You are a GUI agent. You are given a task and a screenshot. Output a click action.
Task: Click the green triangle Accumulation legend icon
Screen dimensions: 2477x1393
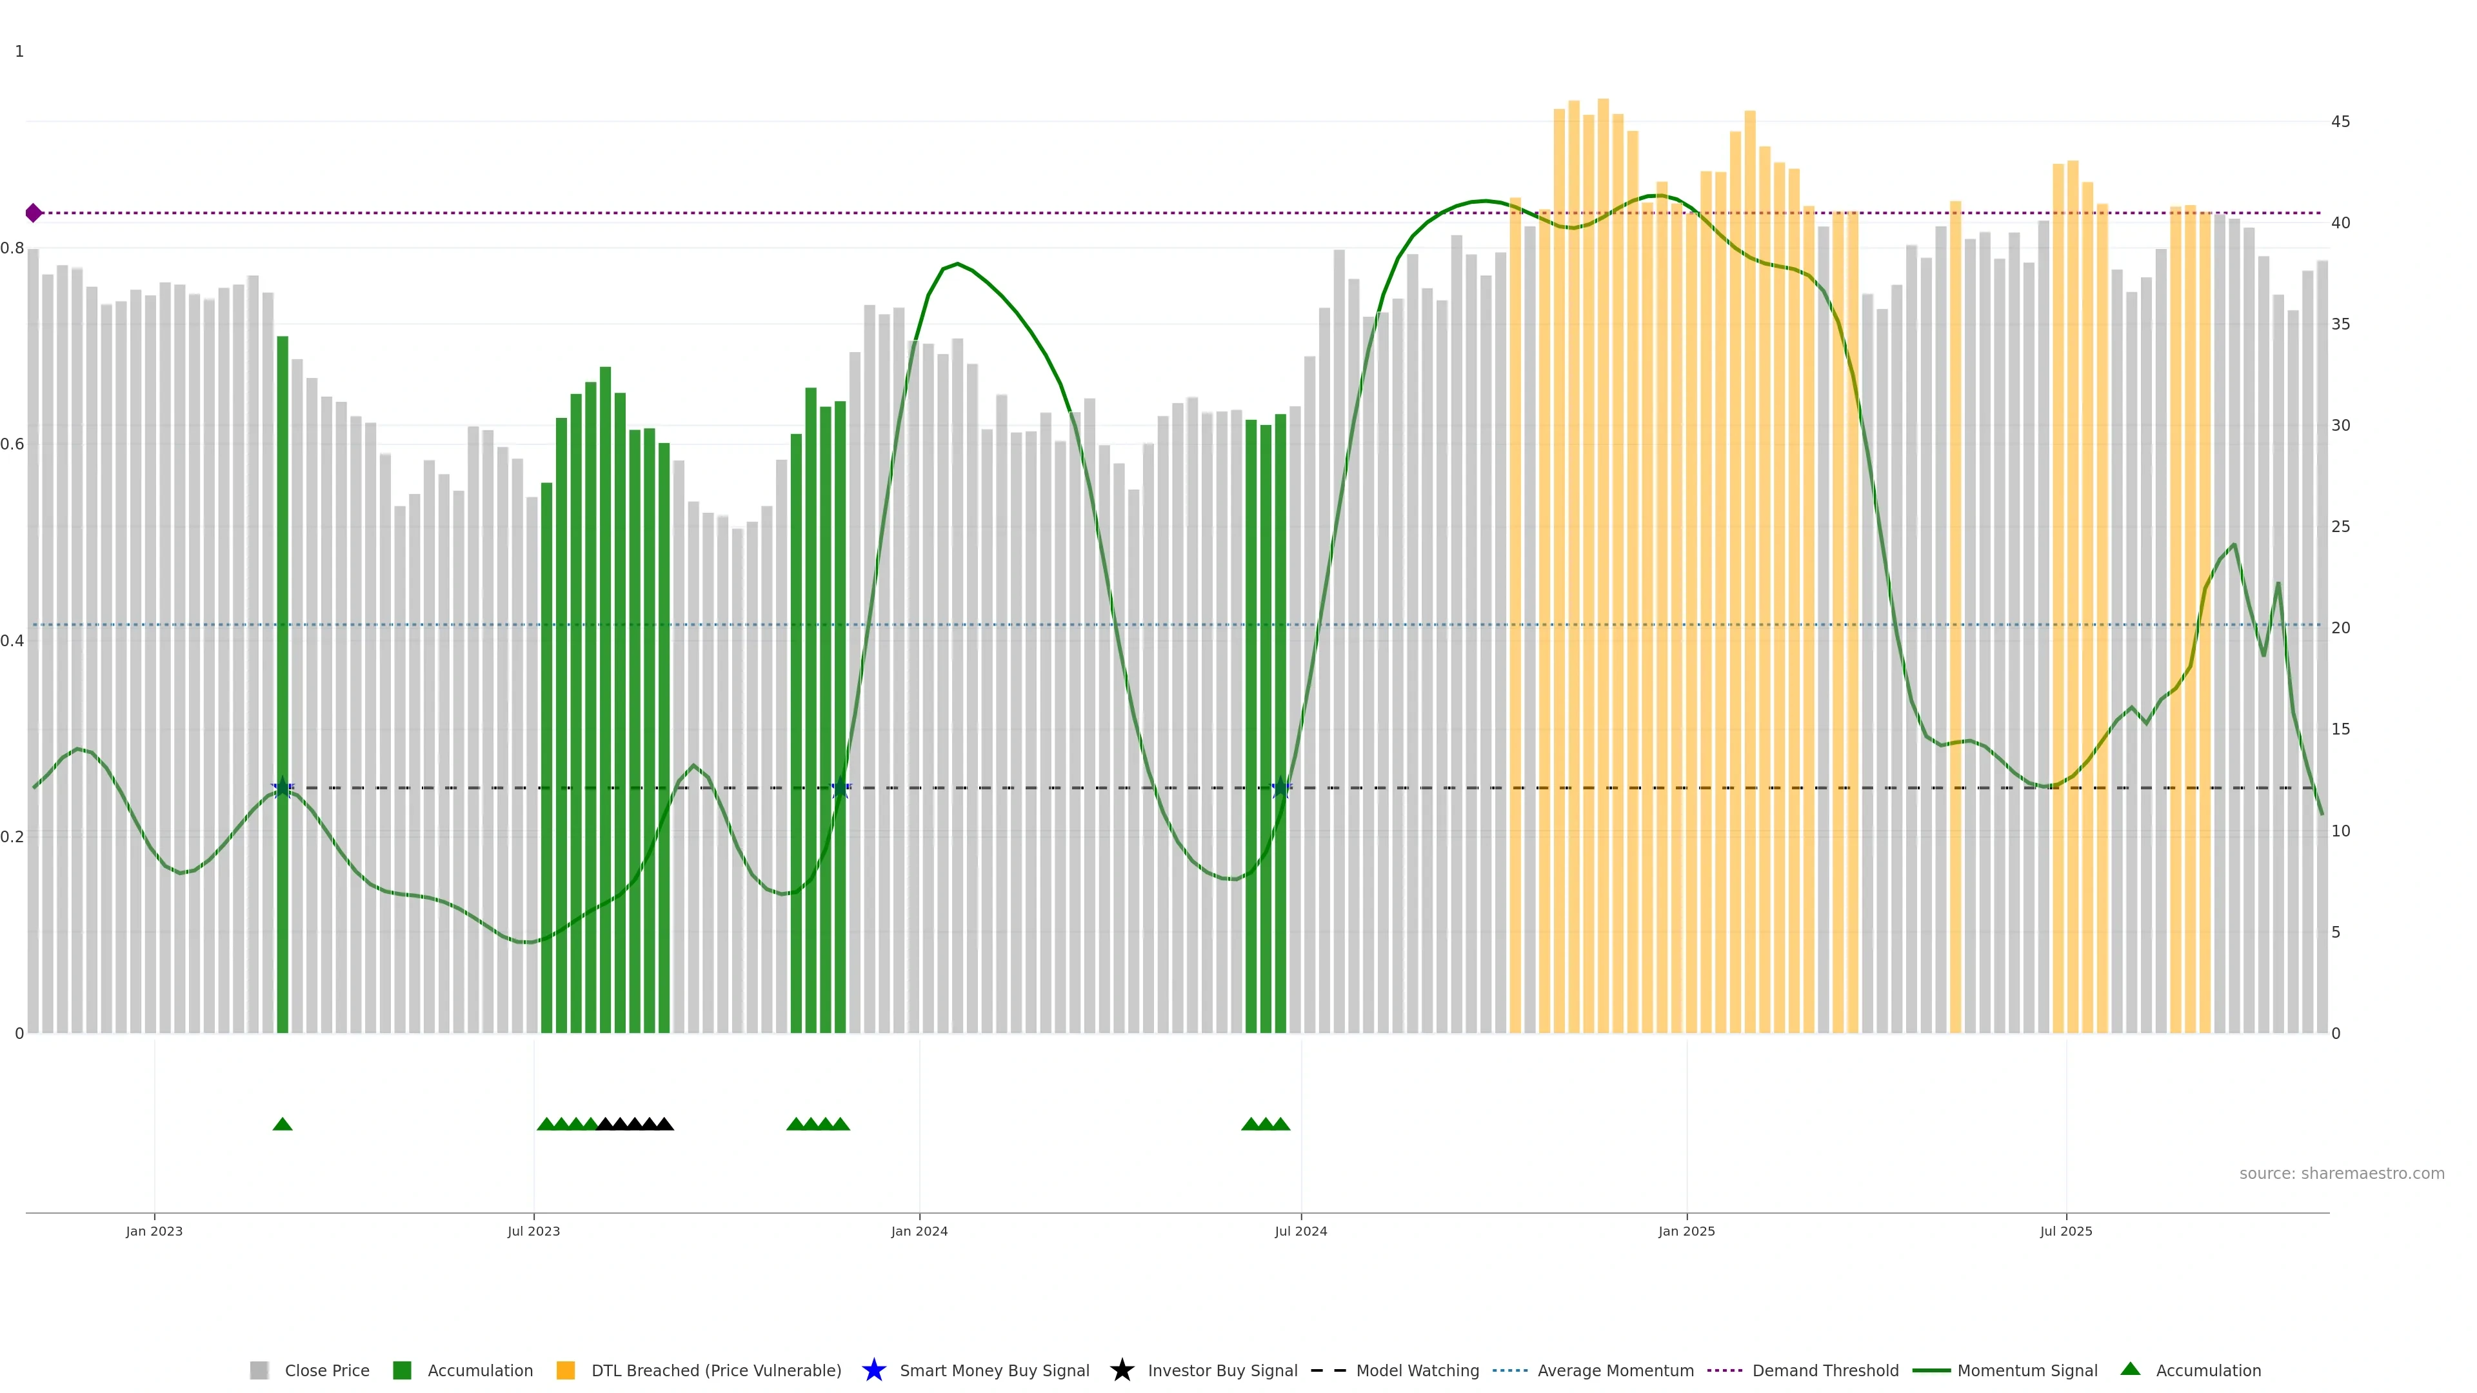coord(2130,1369)
